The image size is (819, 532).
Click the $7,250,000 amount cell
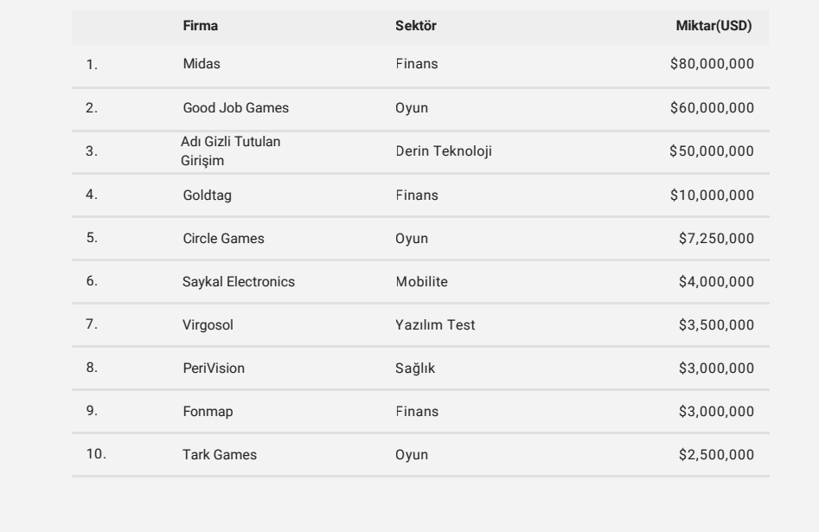click(x=716, y=239)
